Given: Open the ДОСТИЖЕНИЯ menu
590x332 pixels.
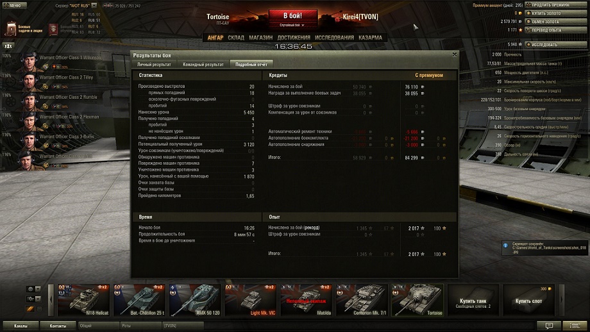Looking at the screenshot, I should point(294,38).
